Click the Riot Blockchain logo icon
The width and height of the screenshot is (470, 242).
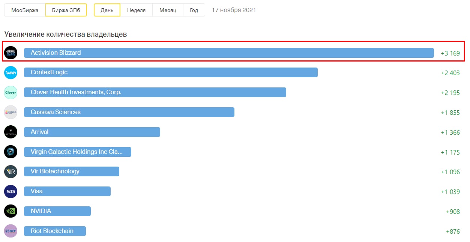click(x=11, y=231)
